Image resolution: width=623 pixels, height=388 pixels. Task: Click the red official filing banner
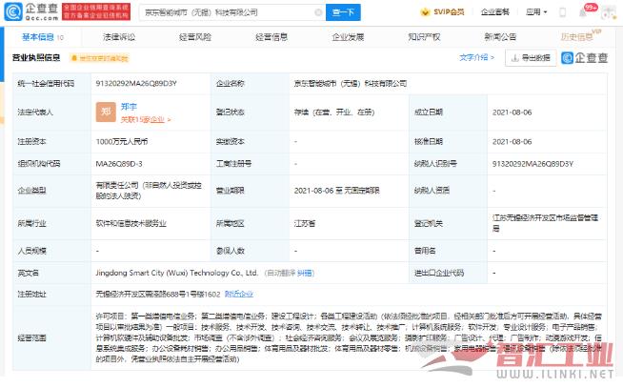point(96,12)
